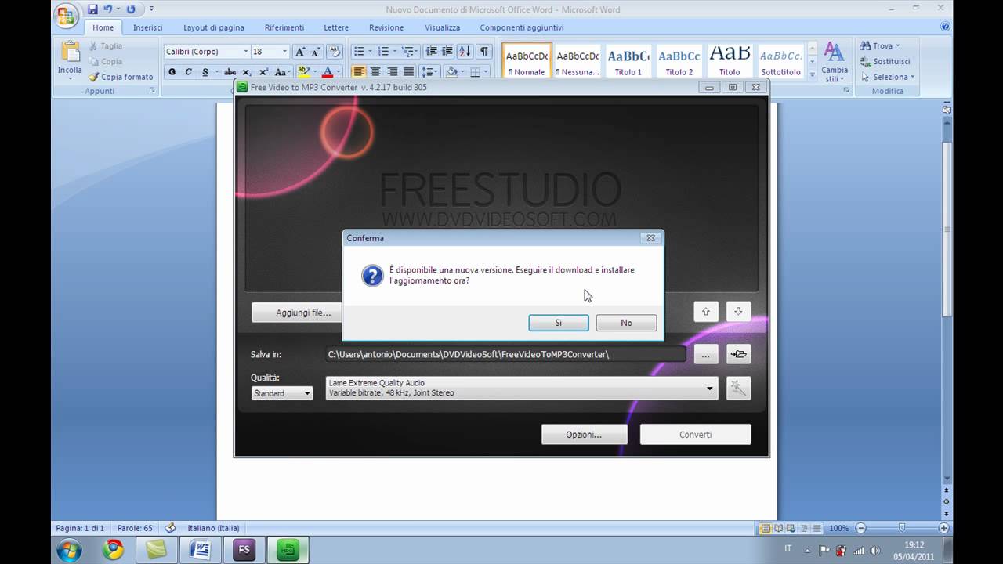Toggle superscript formatting
The image size is (1003, 564).
[263, 72]
